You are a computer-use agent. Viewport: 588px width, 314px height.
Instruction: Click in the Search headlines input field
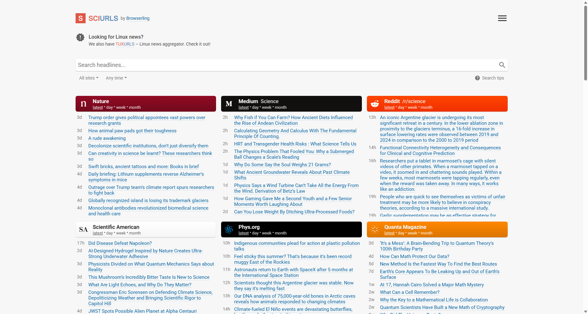point(286,65)
